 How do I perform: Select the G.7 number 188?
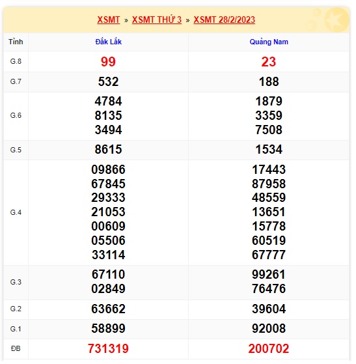click(269, 81)
